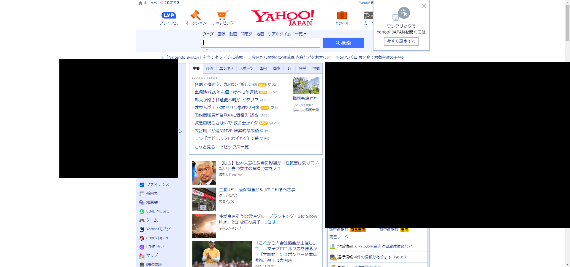Screen dimensions: 570x267
Task: Open the women's golf article thumbnail
Action: tap(222, 254)
